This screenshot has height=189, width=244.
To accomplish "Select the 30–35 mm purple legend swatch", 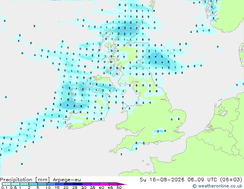I will point(87,184).
